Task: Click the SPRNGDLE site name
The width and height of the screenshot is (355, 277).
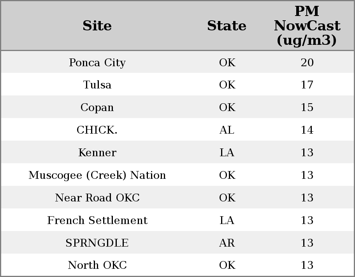Action: (x=97, y=243)
